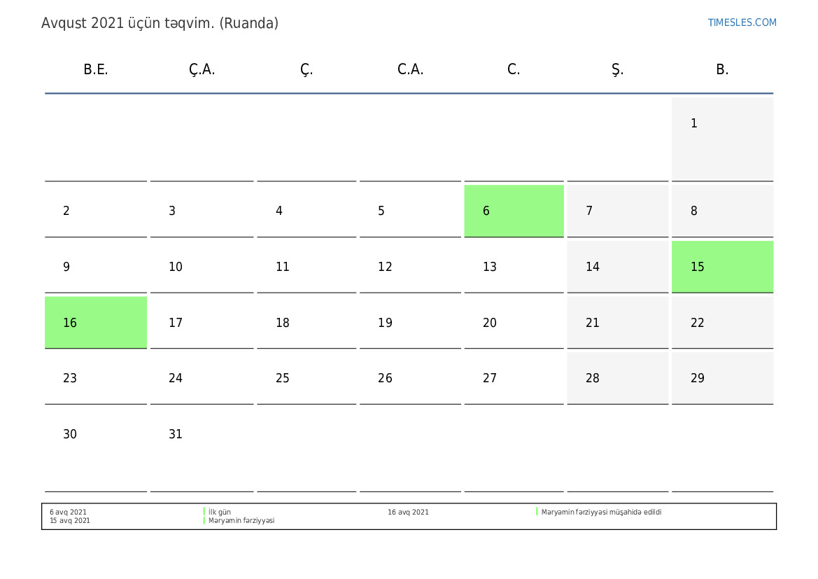Select the Ç. weekday header
The image size is (818, 579).
tap(306, 69)
